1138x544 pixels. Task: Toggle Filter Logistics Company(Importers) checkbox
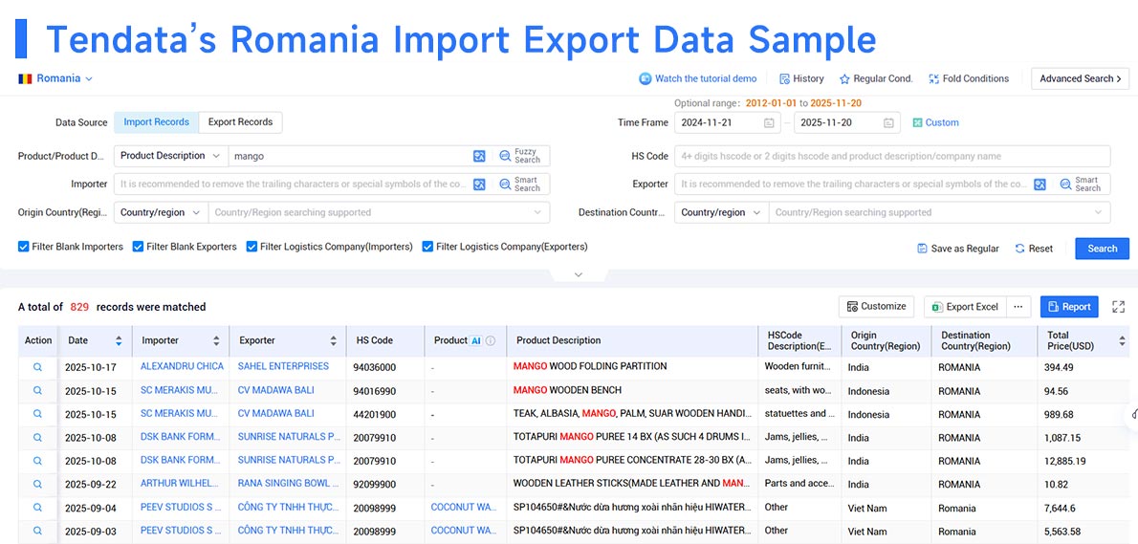pyautogui.click(x=252, y=247)
